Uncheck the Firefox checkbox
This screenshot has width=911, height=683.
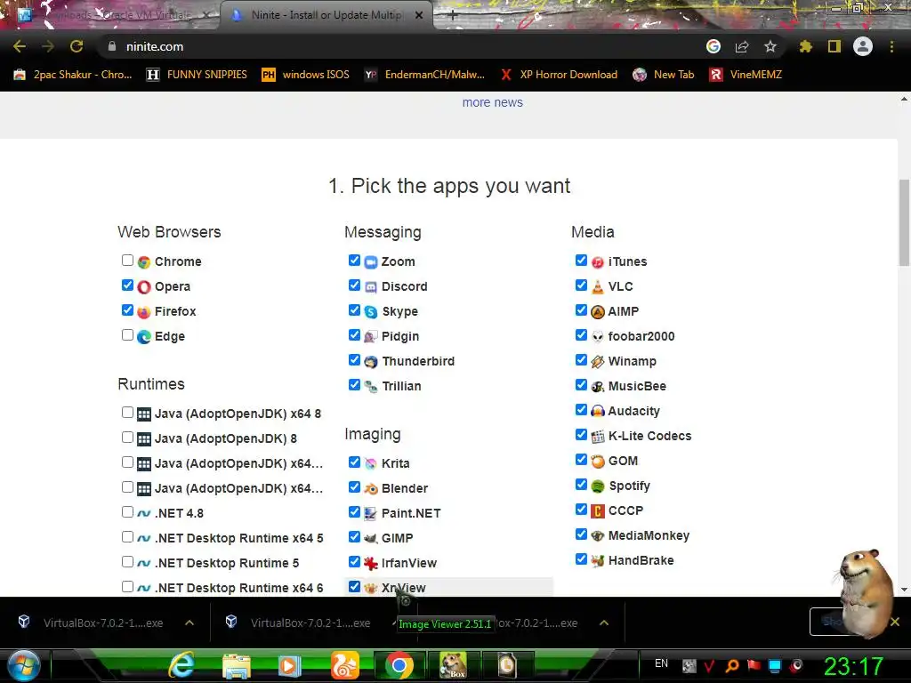click(127, 310)
